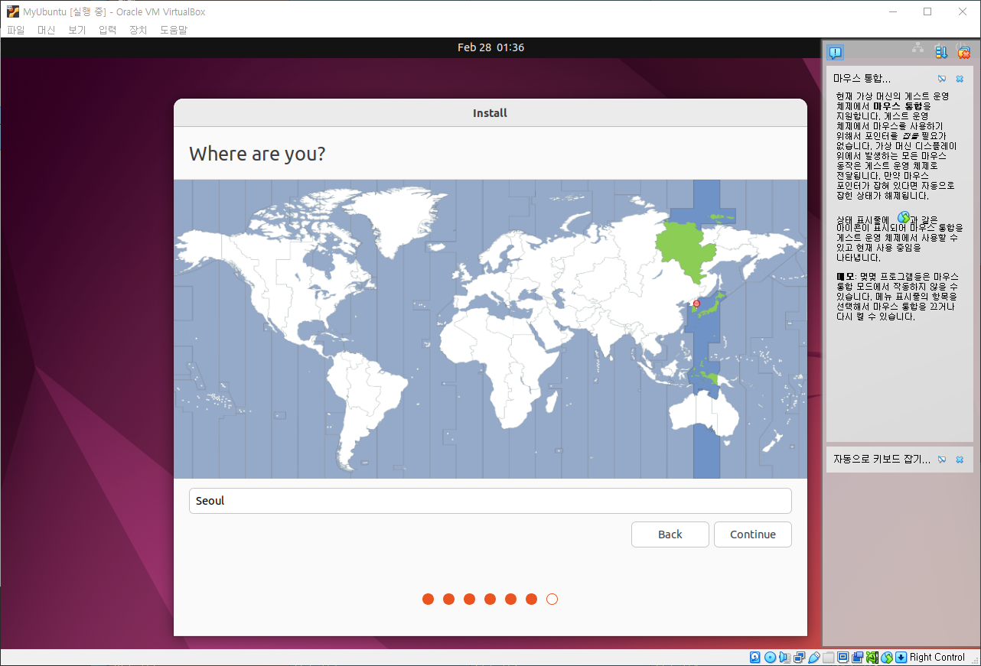
Task: Open the 입력 menu
Action: pyautogui.click(x=107, y=30)
